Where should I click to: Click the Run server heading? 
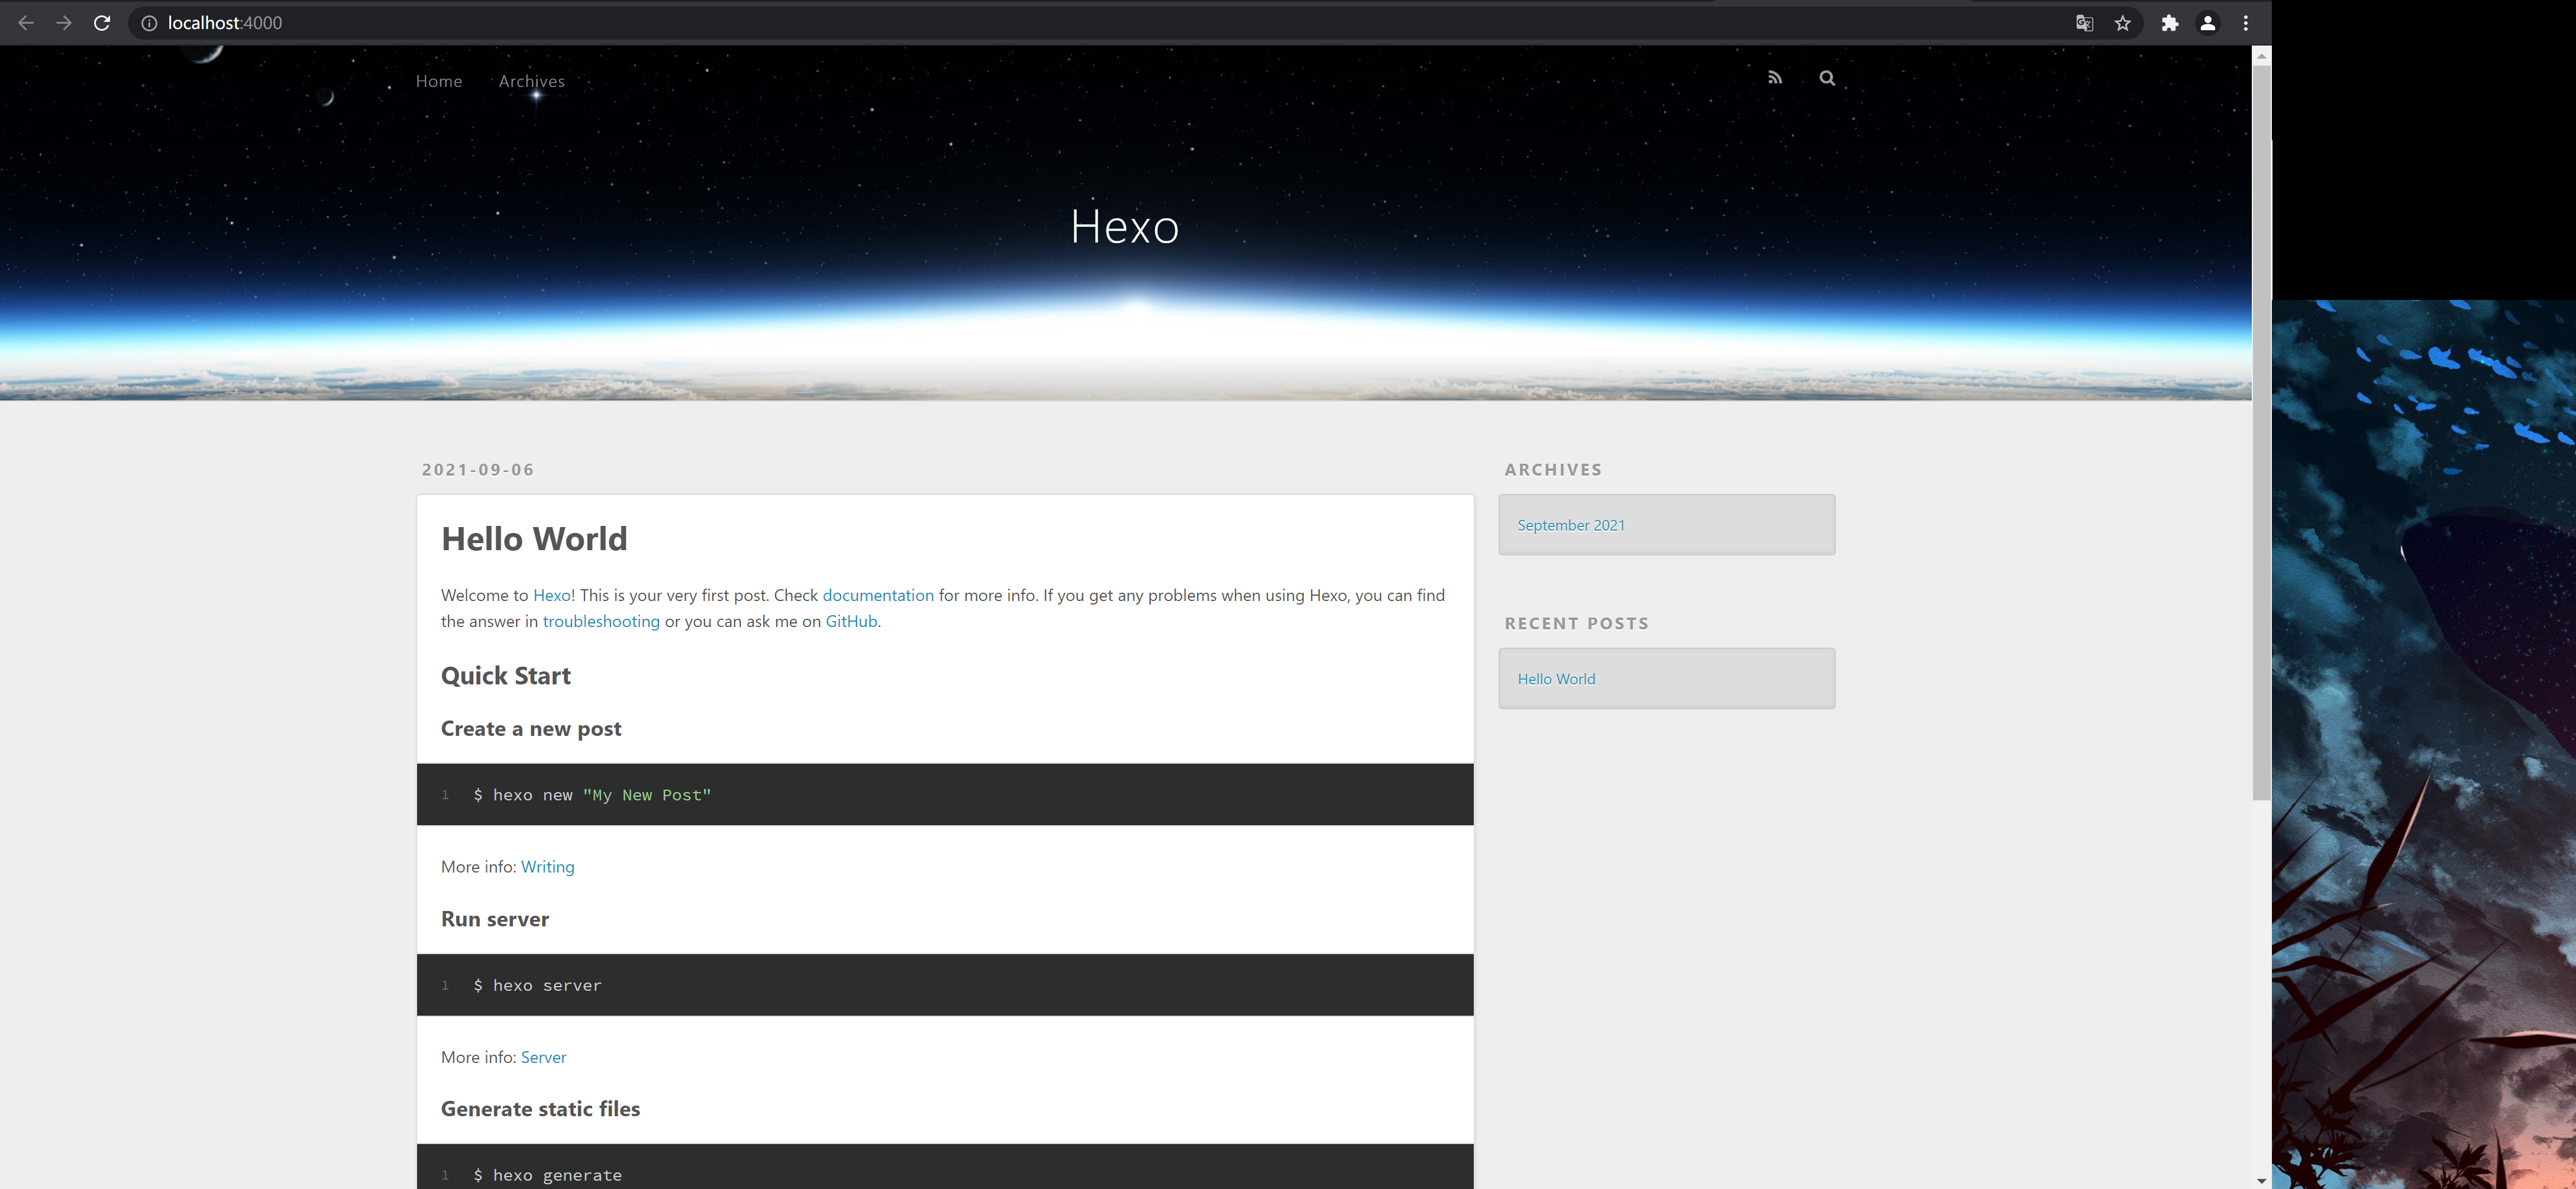[x=495, y=919]
